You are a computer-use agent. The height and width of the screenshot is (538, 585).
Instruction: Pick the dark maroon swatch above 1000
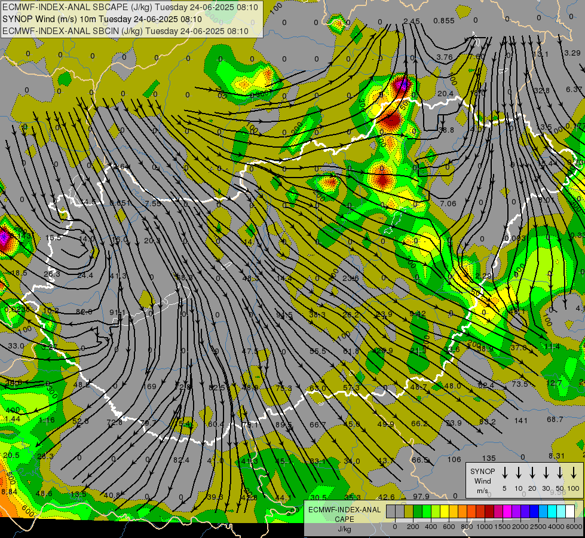[x=489, y=511]
